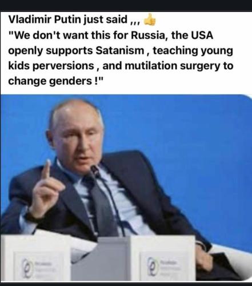Click the "teaching young" words
This screenshot has height=286, width=252.
(193, 51)
